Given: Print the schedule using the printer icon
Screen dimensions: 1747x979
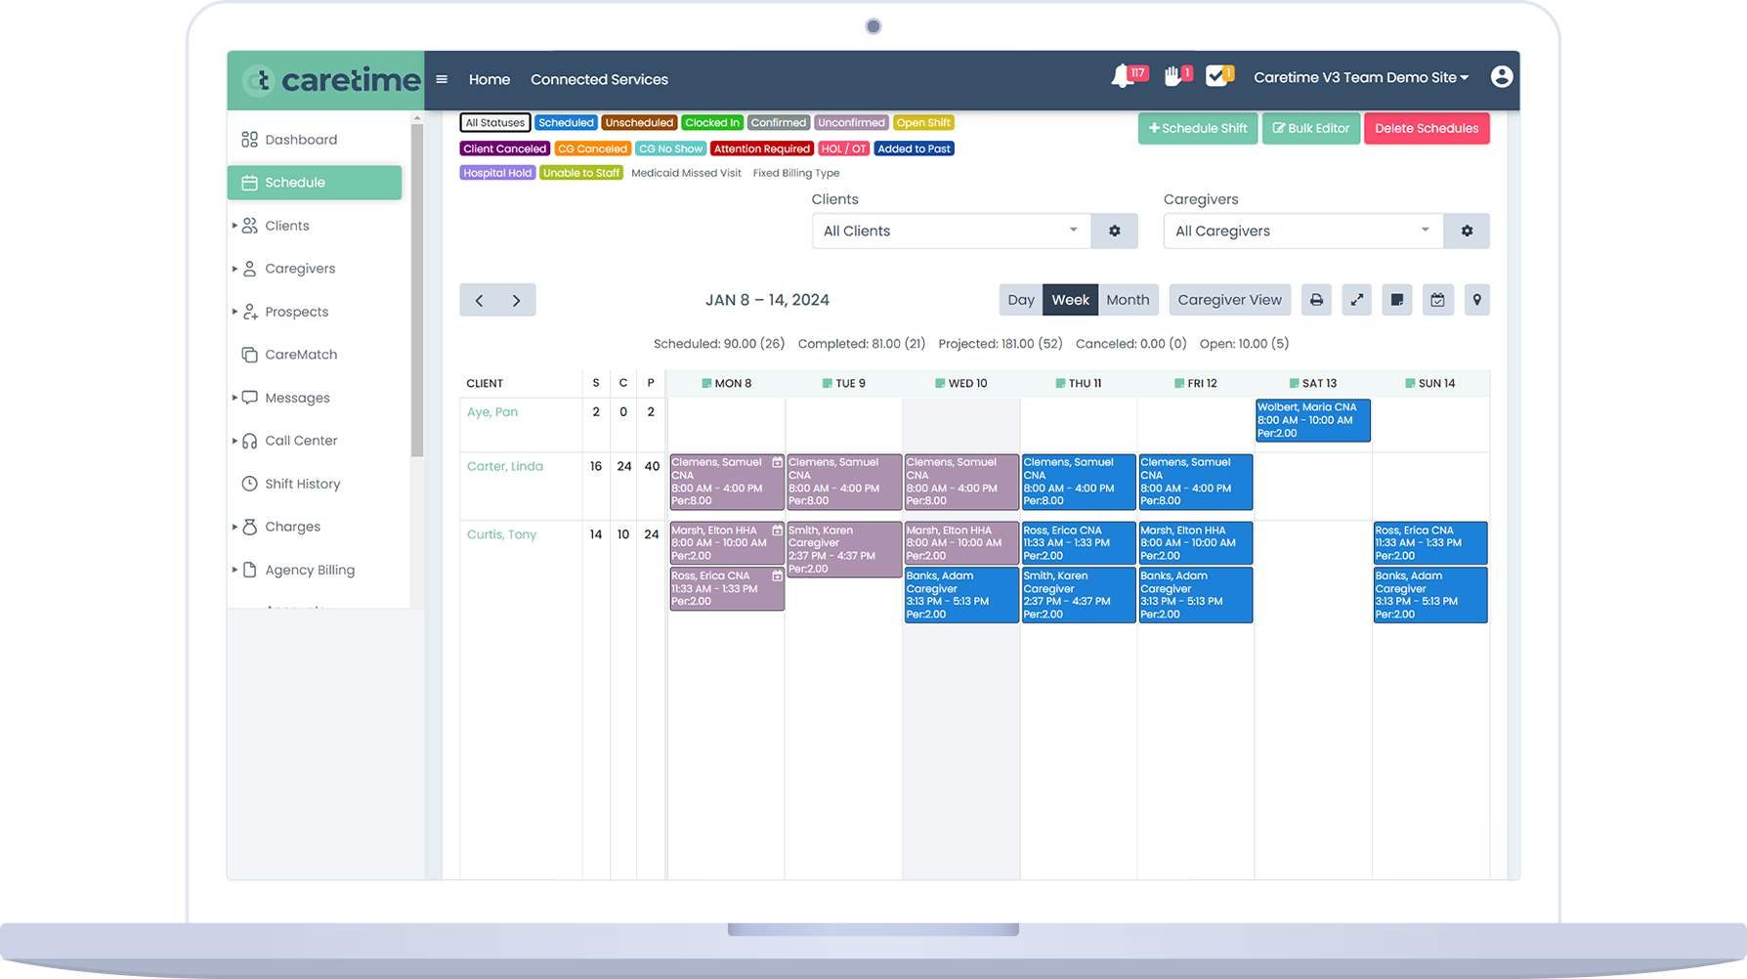Looking at the screenshot, I should (x=1316, y=300).
